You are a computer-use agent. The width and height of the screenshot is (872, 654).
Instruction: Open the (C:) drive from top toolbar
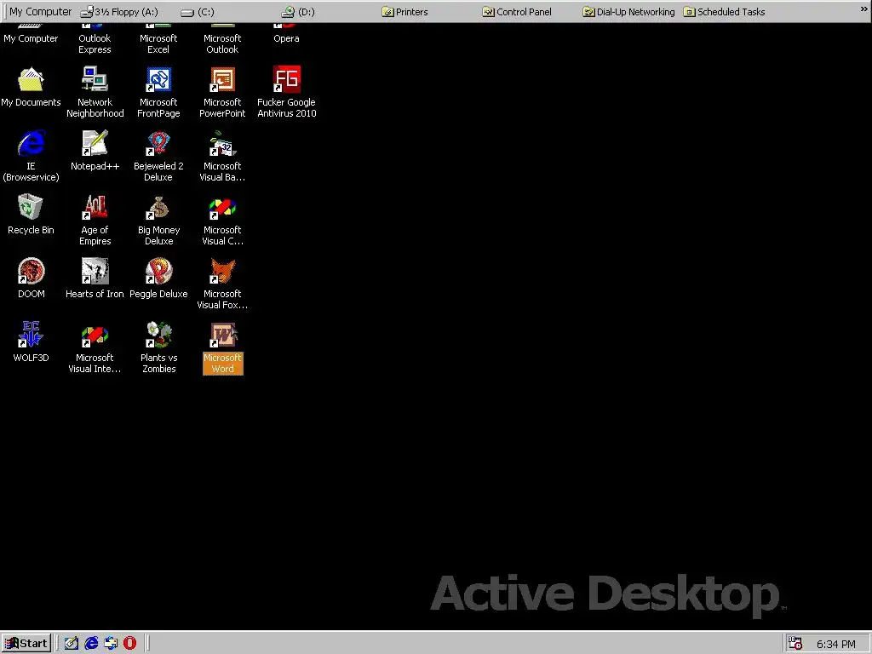(x=198, y=12)
